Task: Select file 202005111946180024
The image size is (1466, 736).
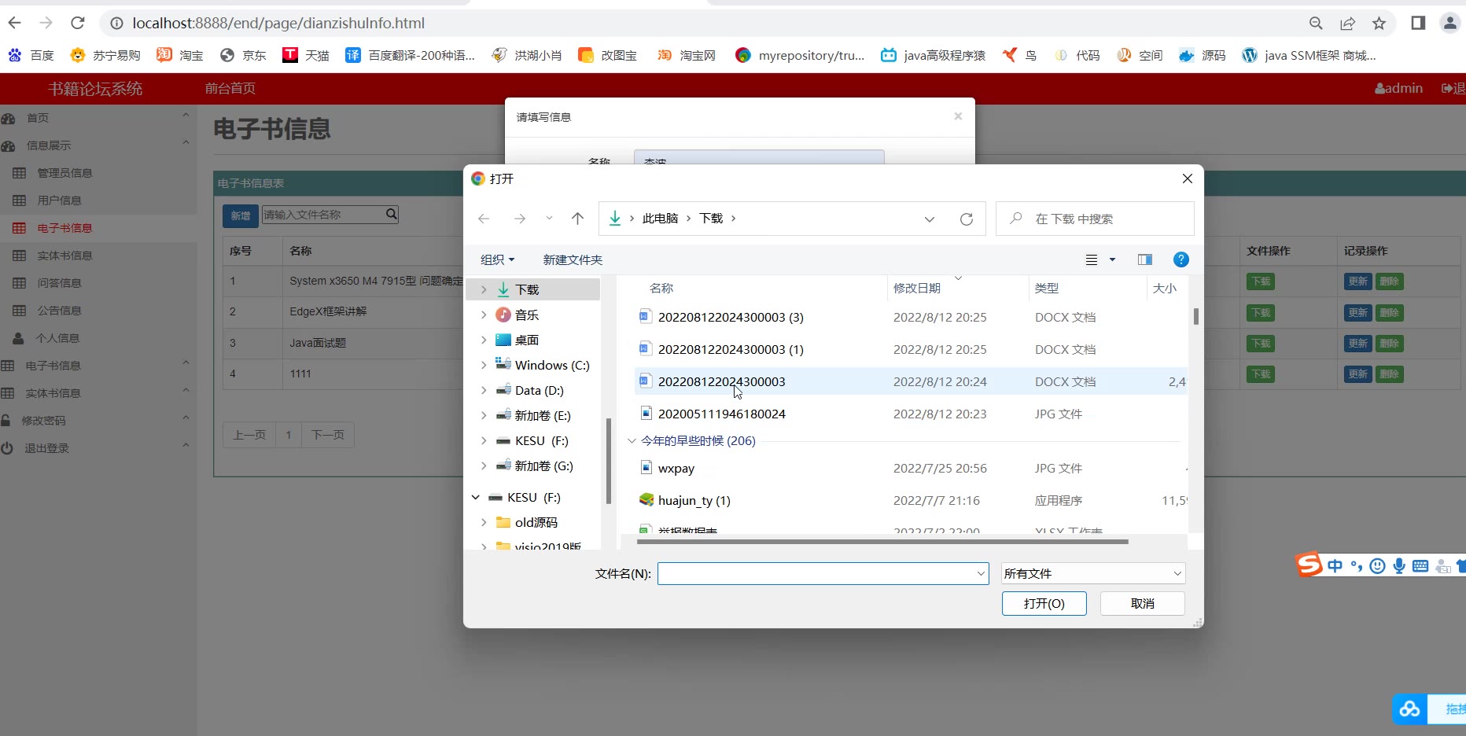Action: click(721, 414)
